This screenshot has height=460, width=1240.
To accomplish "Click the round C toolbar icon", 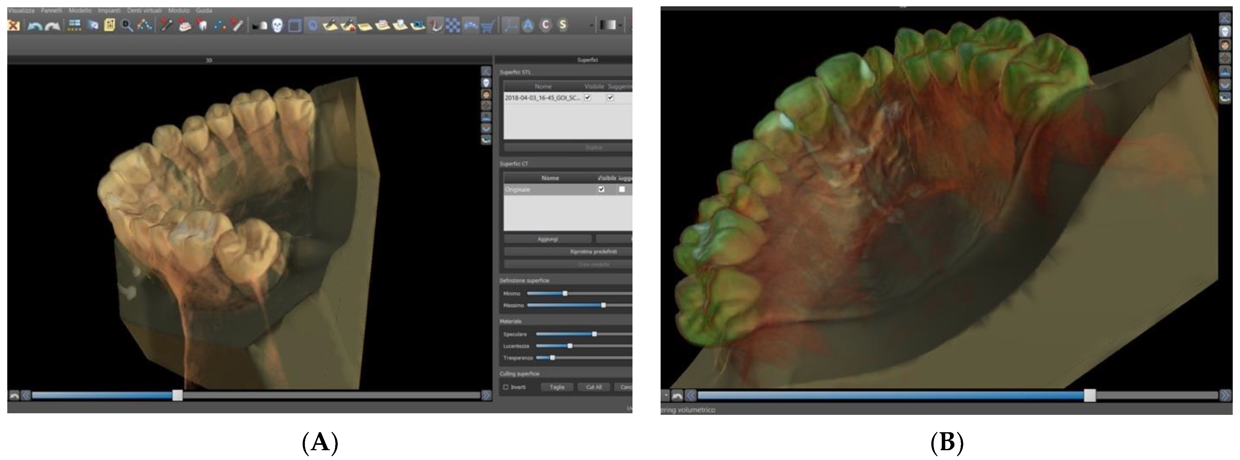I will pos(545,25).
